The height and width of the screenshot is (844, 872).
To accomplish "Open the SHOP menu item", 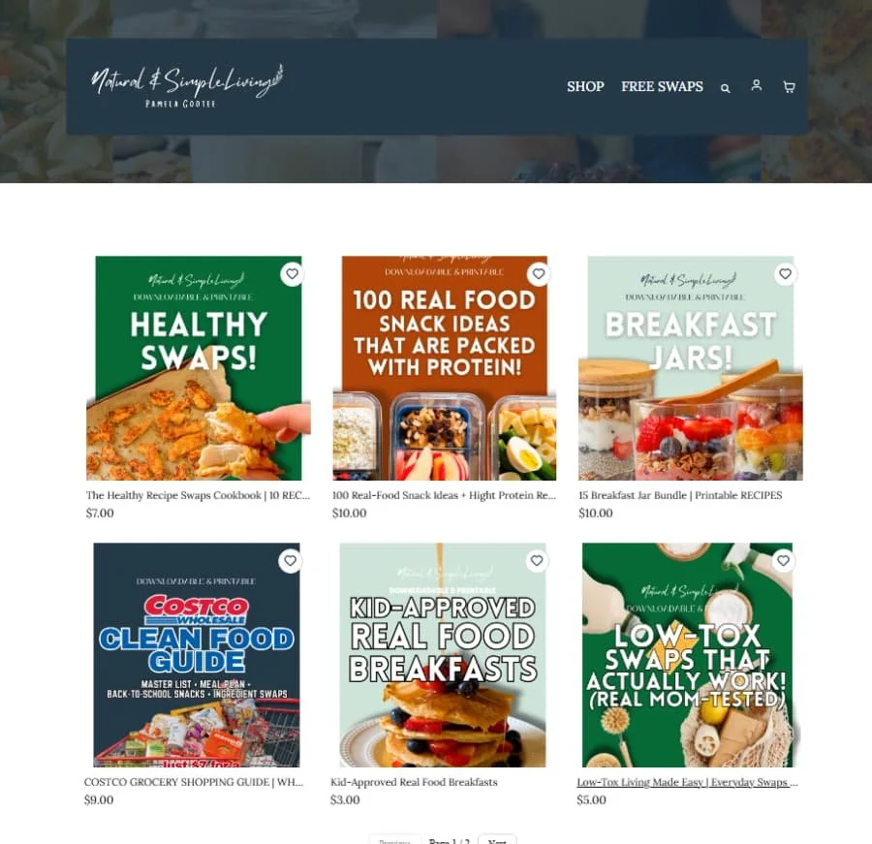I will [585, 87].
